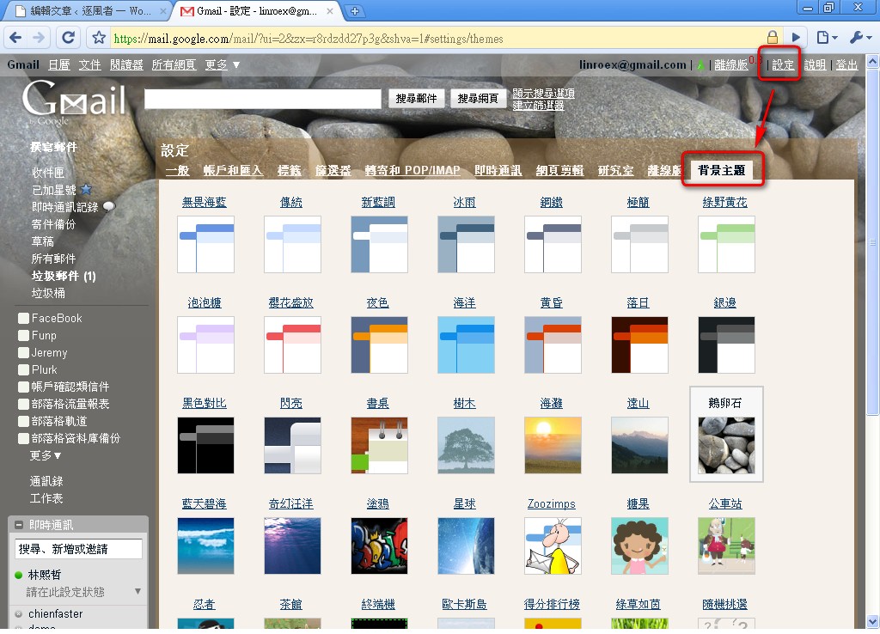
Task: Click the security lock icon
Action: (x=773, y=38)
